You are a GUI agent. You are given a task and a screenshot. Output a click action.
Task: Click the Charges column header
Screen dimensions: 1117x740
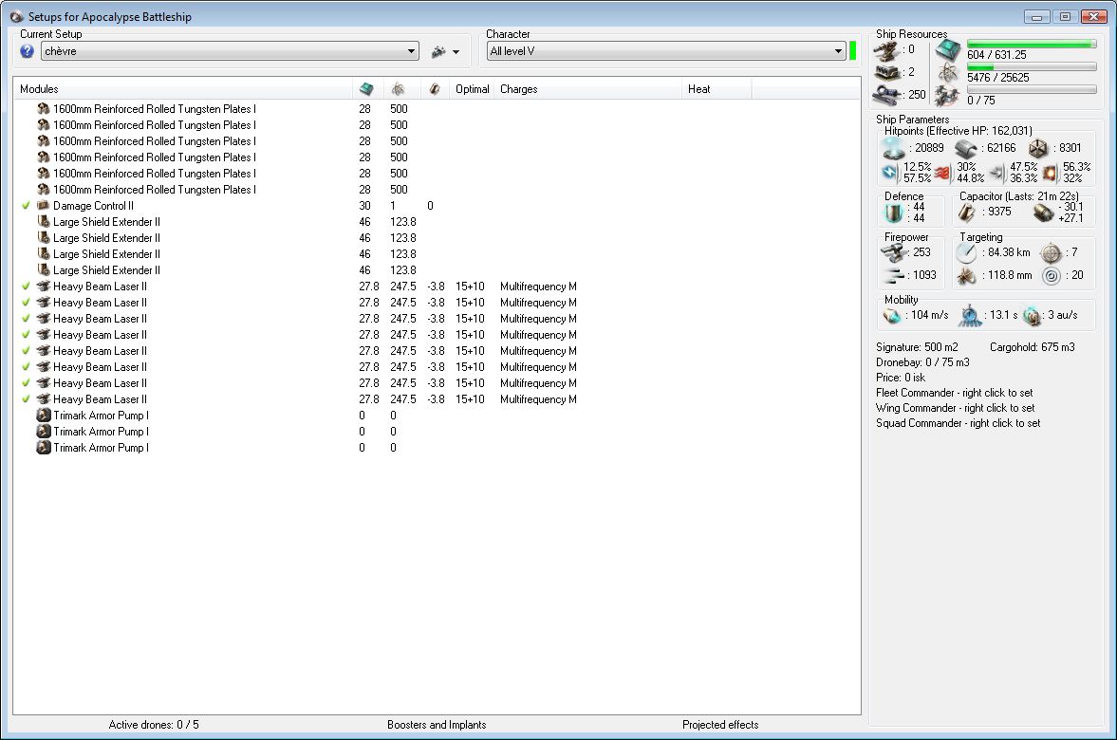[587, 89]
